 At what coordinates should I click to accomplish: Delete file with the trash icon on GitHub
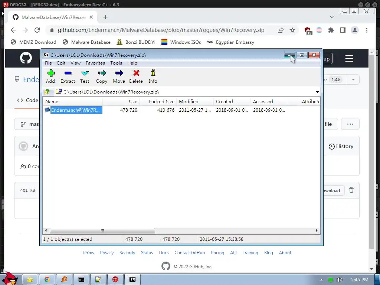[x=351, y=190]
